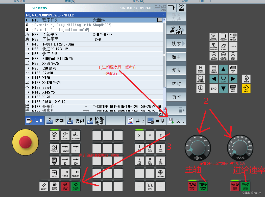Toggle TEACH IN mode
The width and height of the screenshot is (265, 197).
pyautogui.click(x=54, y=148)
